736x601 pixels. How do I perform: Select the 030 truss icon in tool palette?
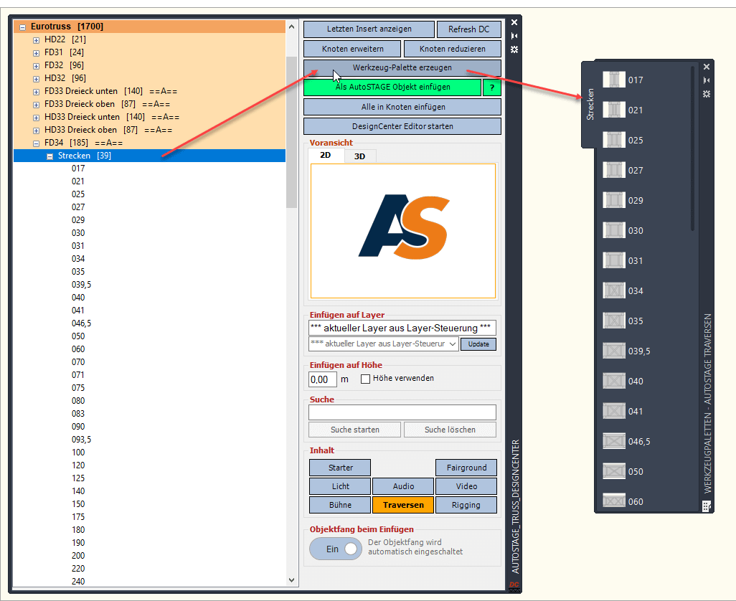click(614, 230)
